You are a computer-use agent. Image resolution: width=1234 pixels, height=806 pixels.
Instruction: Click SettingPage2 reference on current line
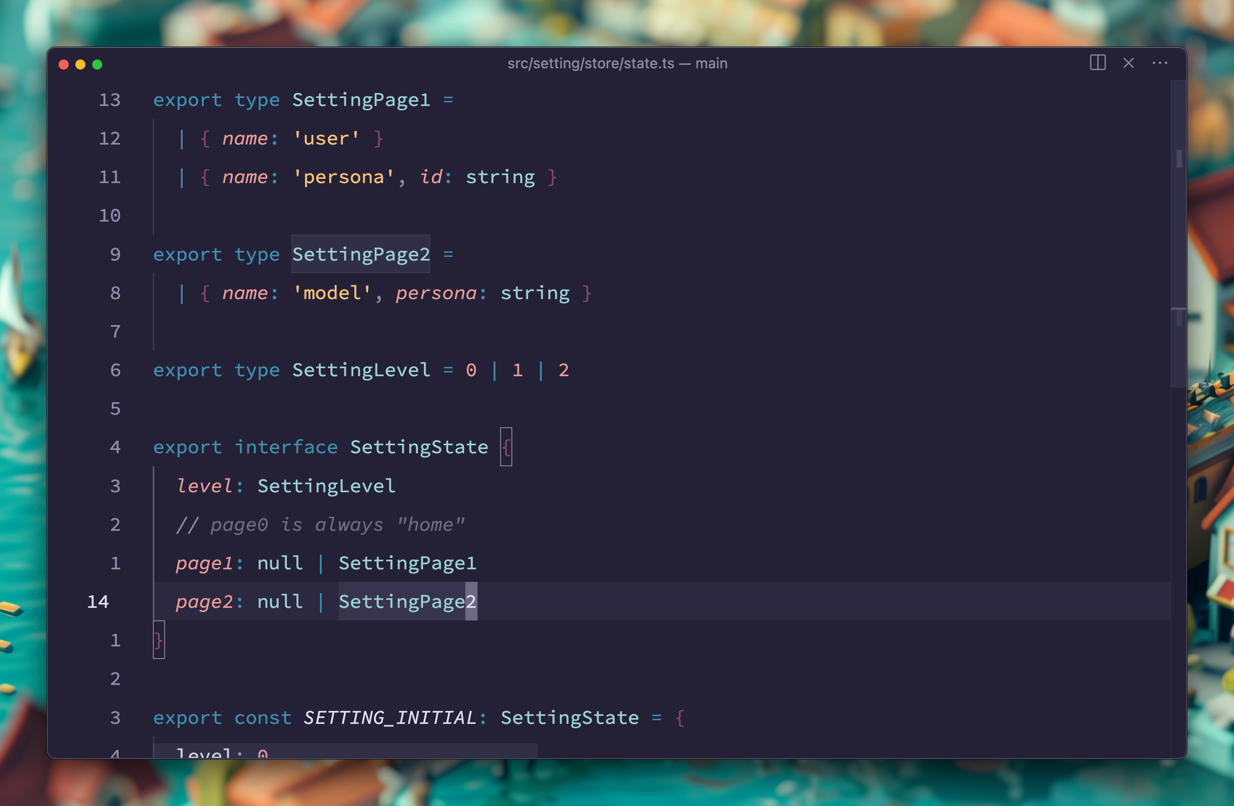point(408,602)
